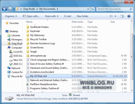Open the view options dropdown arrow

[115, 16]
